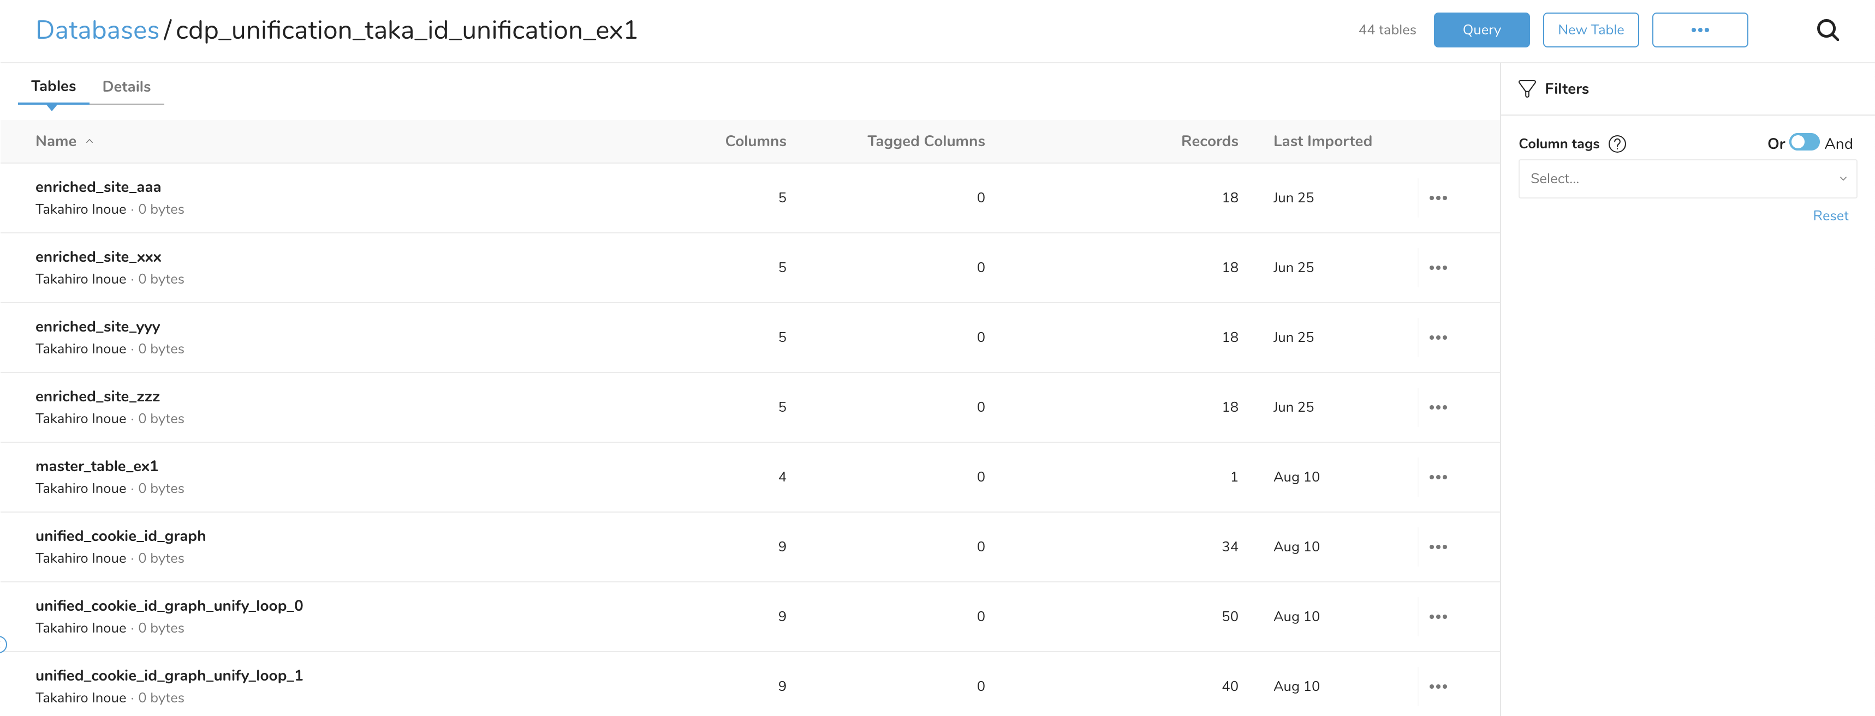The width and height of the screenshot is (1875, 716).
Task: Open options menu for unified_cookie_id_graph_unify_loop_1
Action: coord(1439,685)
